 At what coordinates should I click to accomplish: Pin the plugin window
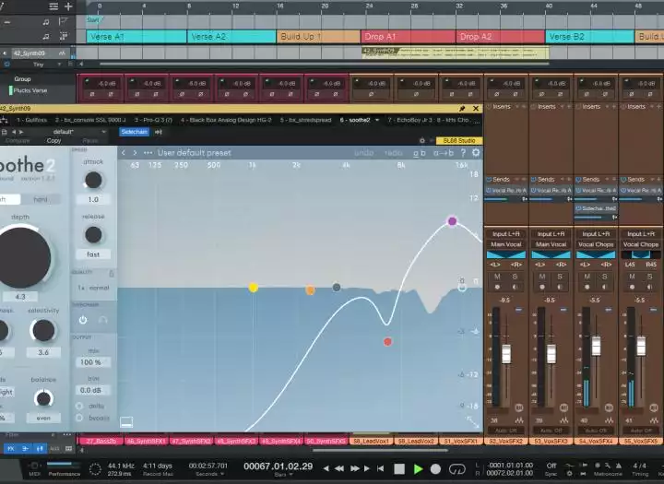click(x=462, y=109)
